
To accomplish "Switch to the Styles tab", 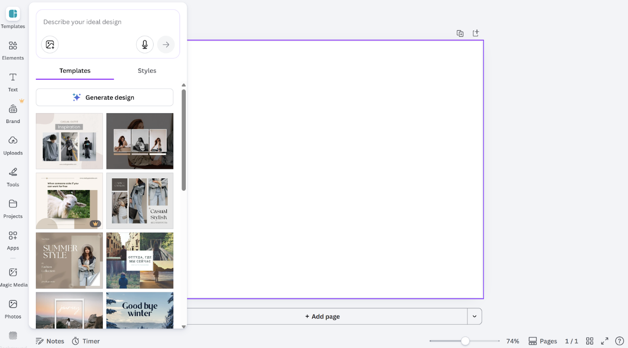I will click(147, 71).
